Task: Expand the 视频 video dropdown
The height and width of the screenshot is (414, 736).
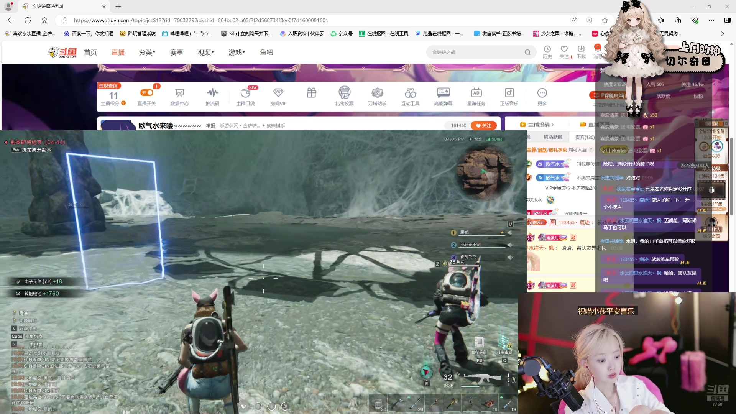Action: click(x=205, y=53)
